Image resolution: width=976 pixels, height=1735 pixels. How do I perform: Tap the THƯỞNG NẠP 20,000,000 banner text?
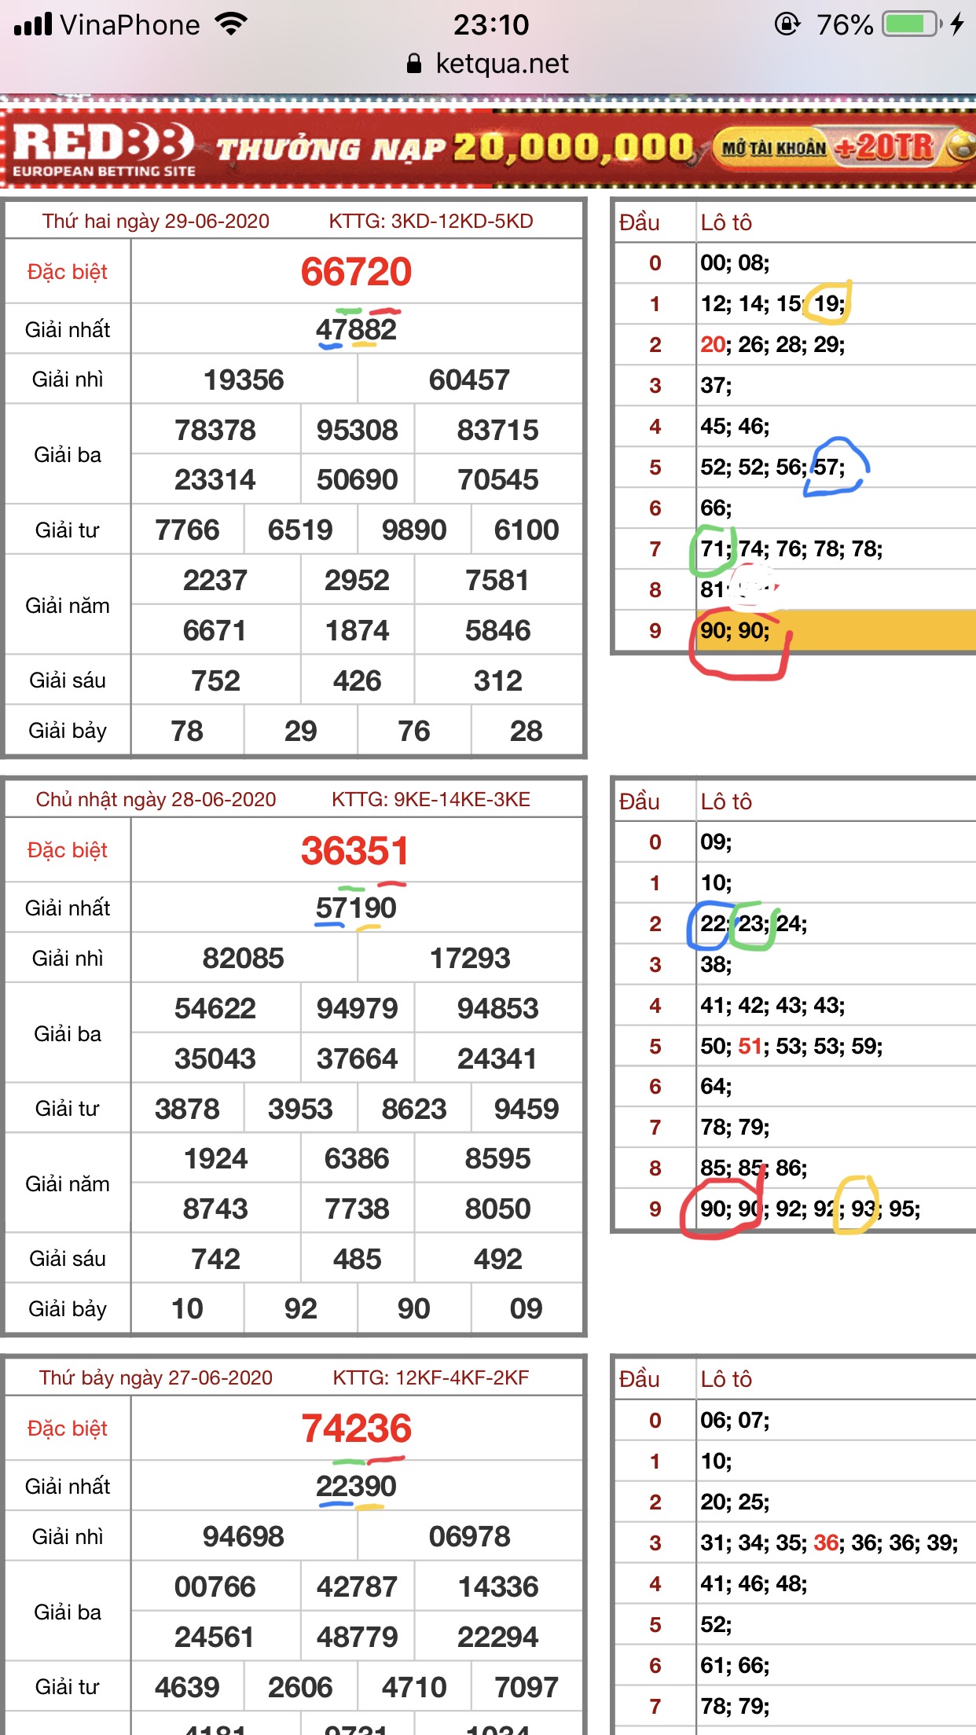454,147
